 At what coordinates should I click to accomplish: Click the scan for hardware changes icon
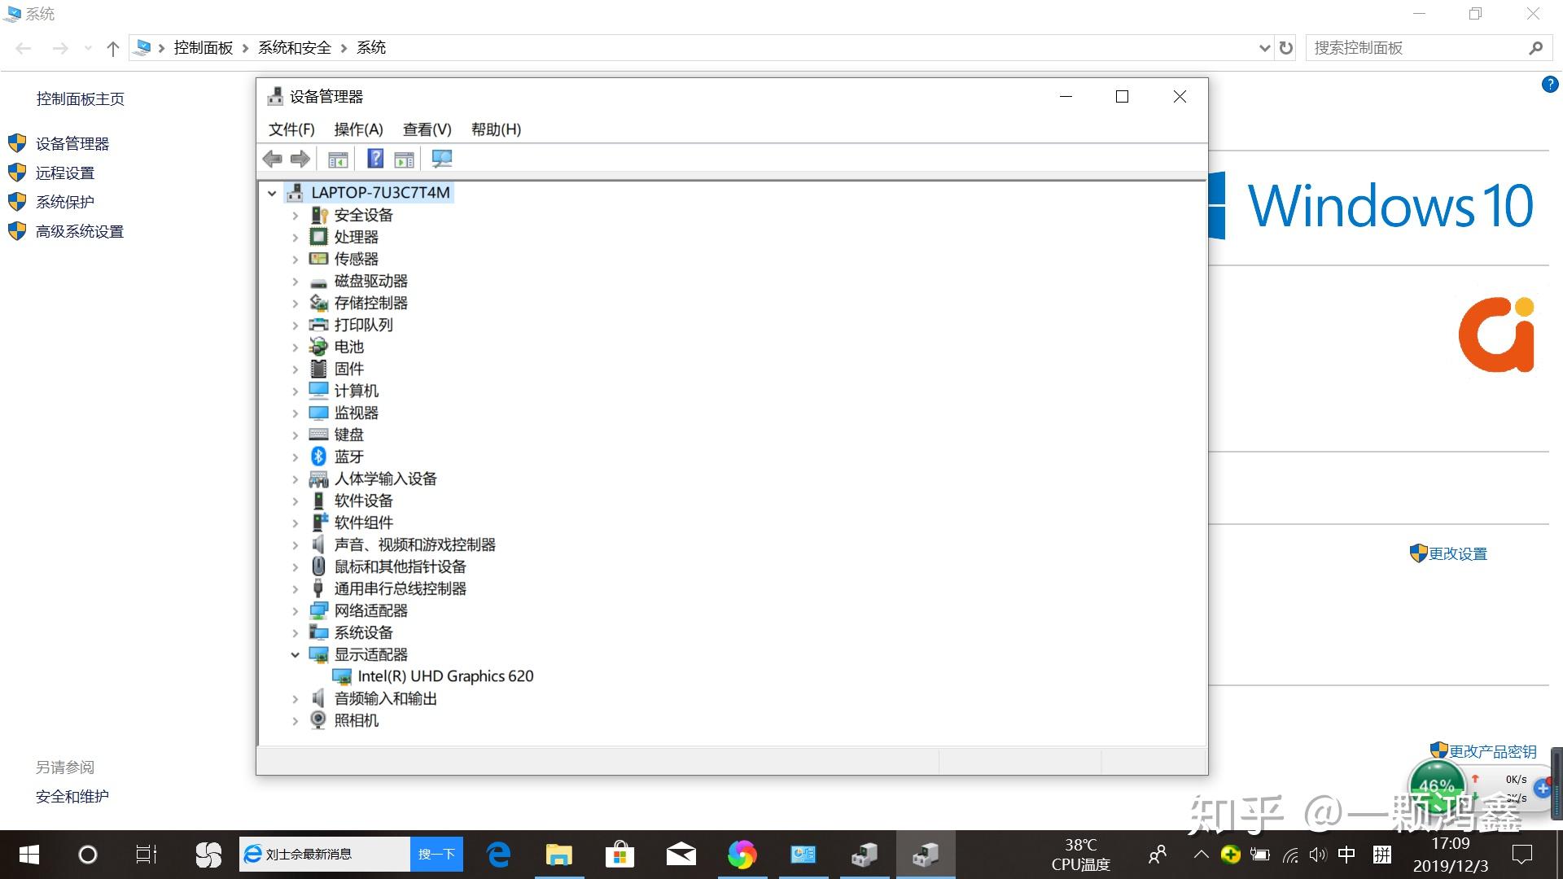(441, 160)
